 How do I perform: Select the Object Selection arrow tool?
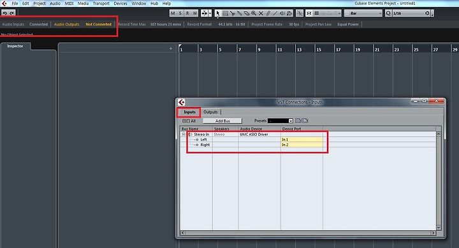click(218, 13)
